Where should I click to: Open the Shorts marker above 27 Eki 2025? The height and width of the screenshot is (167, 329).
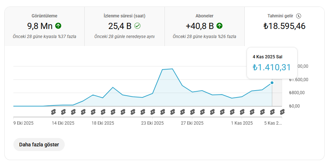point(192,112)
